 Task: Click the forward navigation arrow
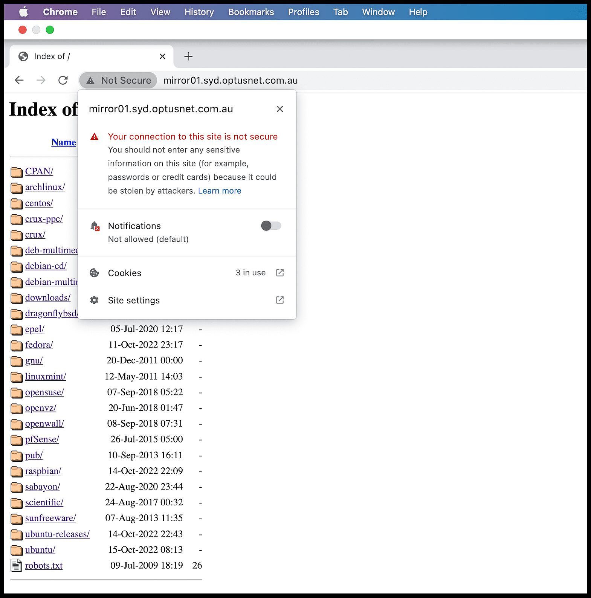(41, 80)
